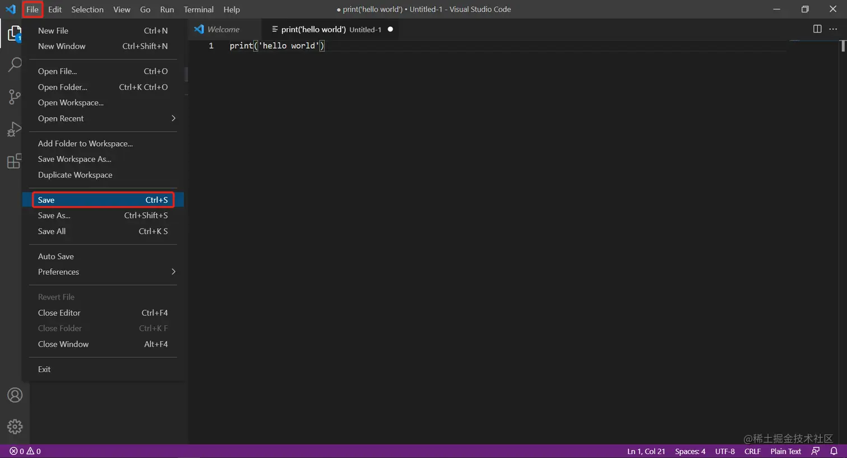Show notifications via the bell icon
Screen dimensions: 847x458
coord(834,451)
